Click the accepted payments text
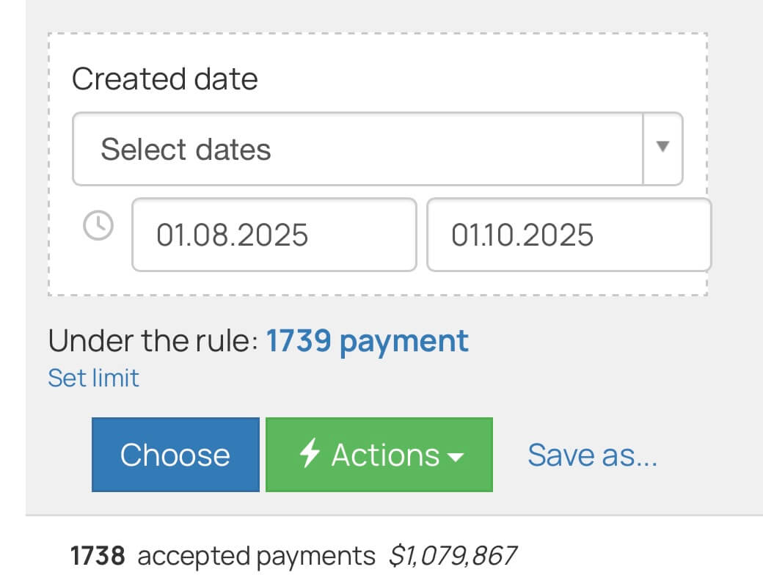763x586 pixels. 257,557
